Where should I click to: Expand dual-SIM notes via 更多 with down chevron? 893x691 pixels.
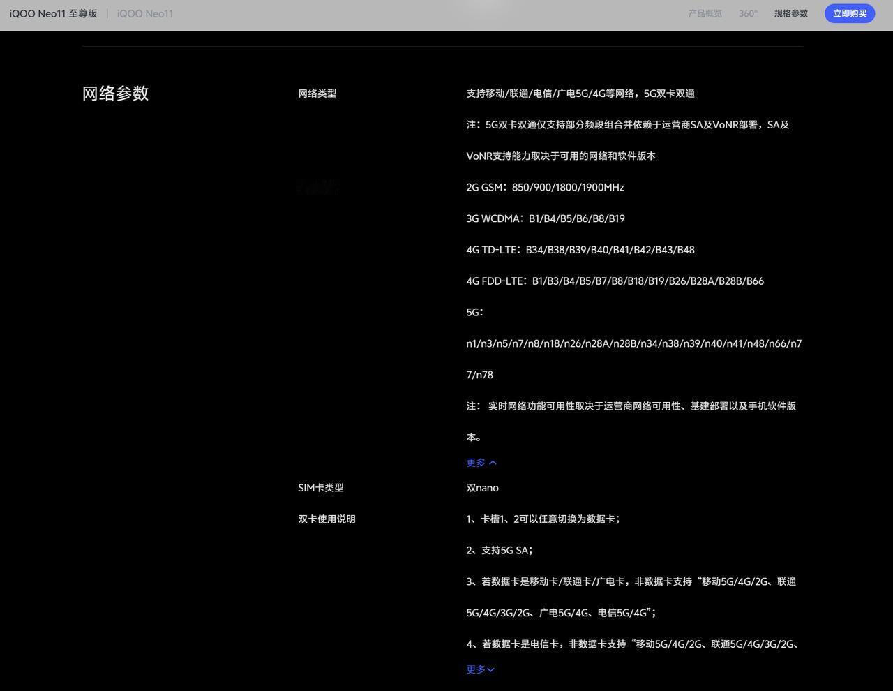coord(481,669)
